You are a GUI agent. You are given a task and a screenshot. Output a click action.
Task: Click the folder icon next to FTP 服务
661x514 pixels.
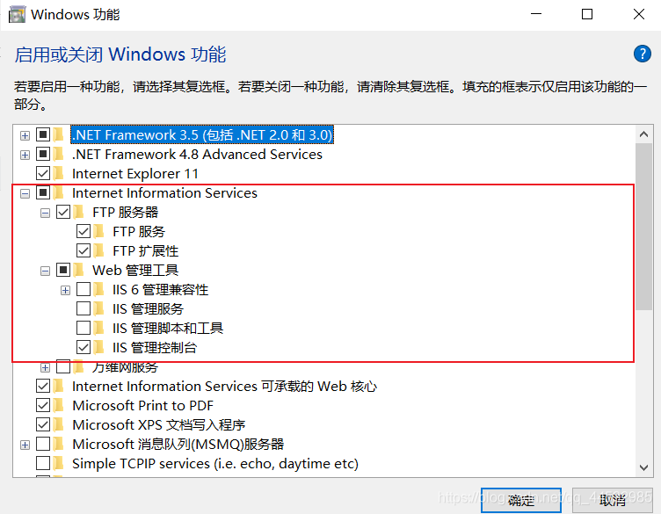(x=100, y=232)
